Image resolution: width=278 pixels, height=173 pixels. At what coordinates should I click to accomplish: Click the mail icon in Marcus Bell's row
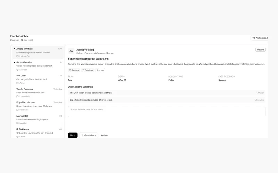coord(17,124)
